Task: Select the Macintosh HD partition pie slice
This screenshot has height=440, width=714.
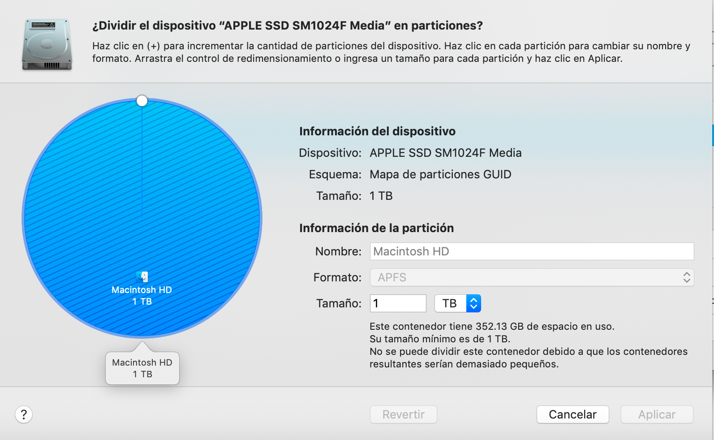Action: click(142, 218)
